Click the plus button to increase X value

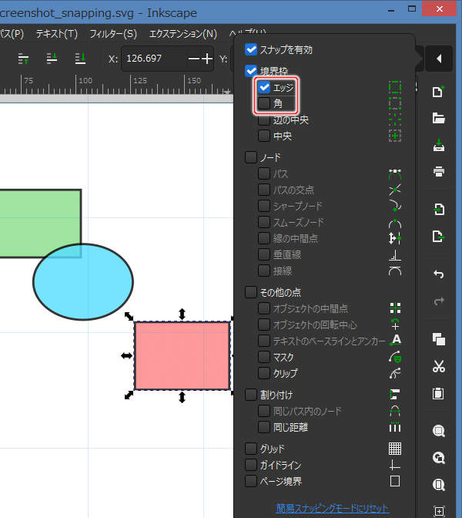(x=206, y=59)
